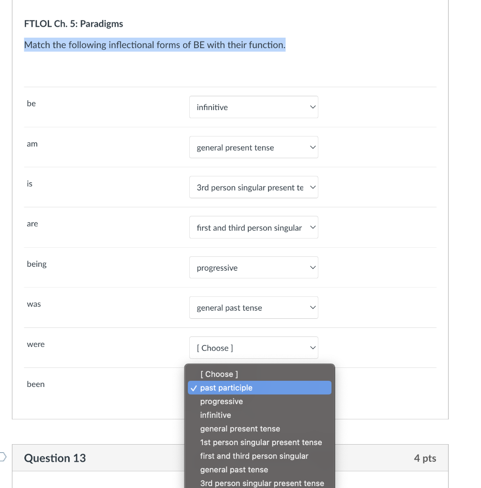Click the Question 13 heading

55,458
